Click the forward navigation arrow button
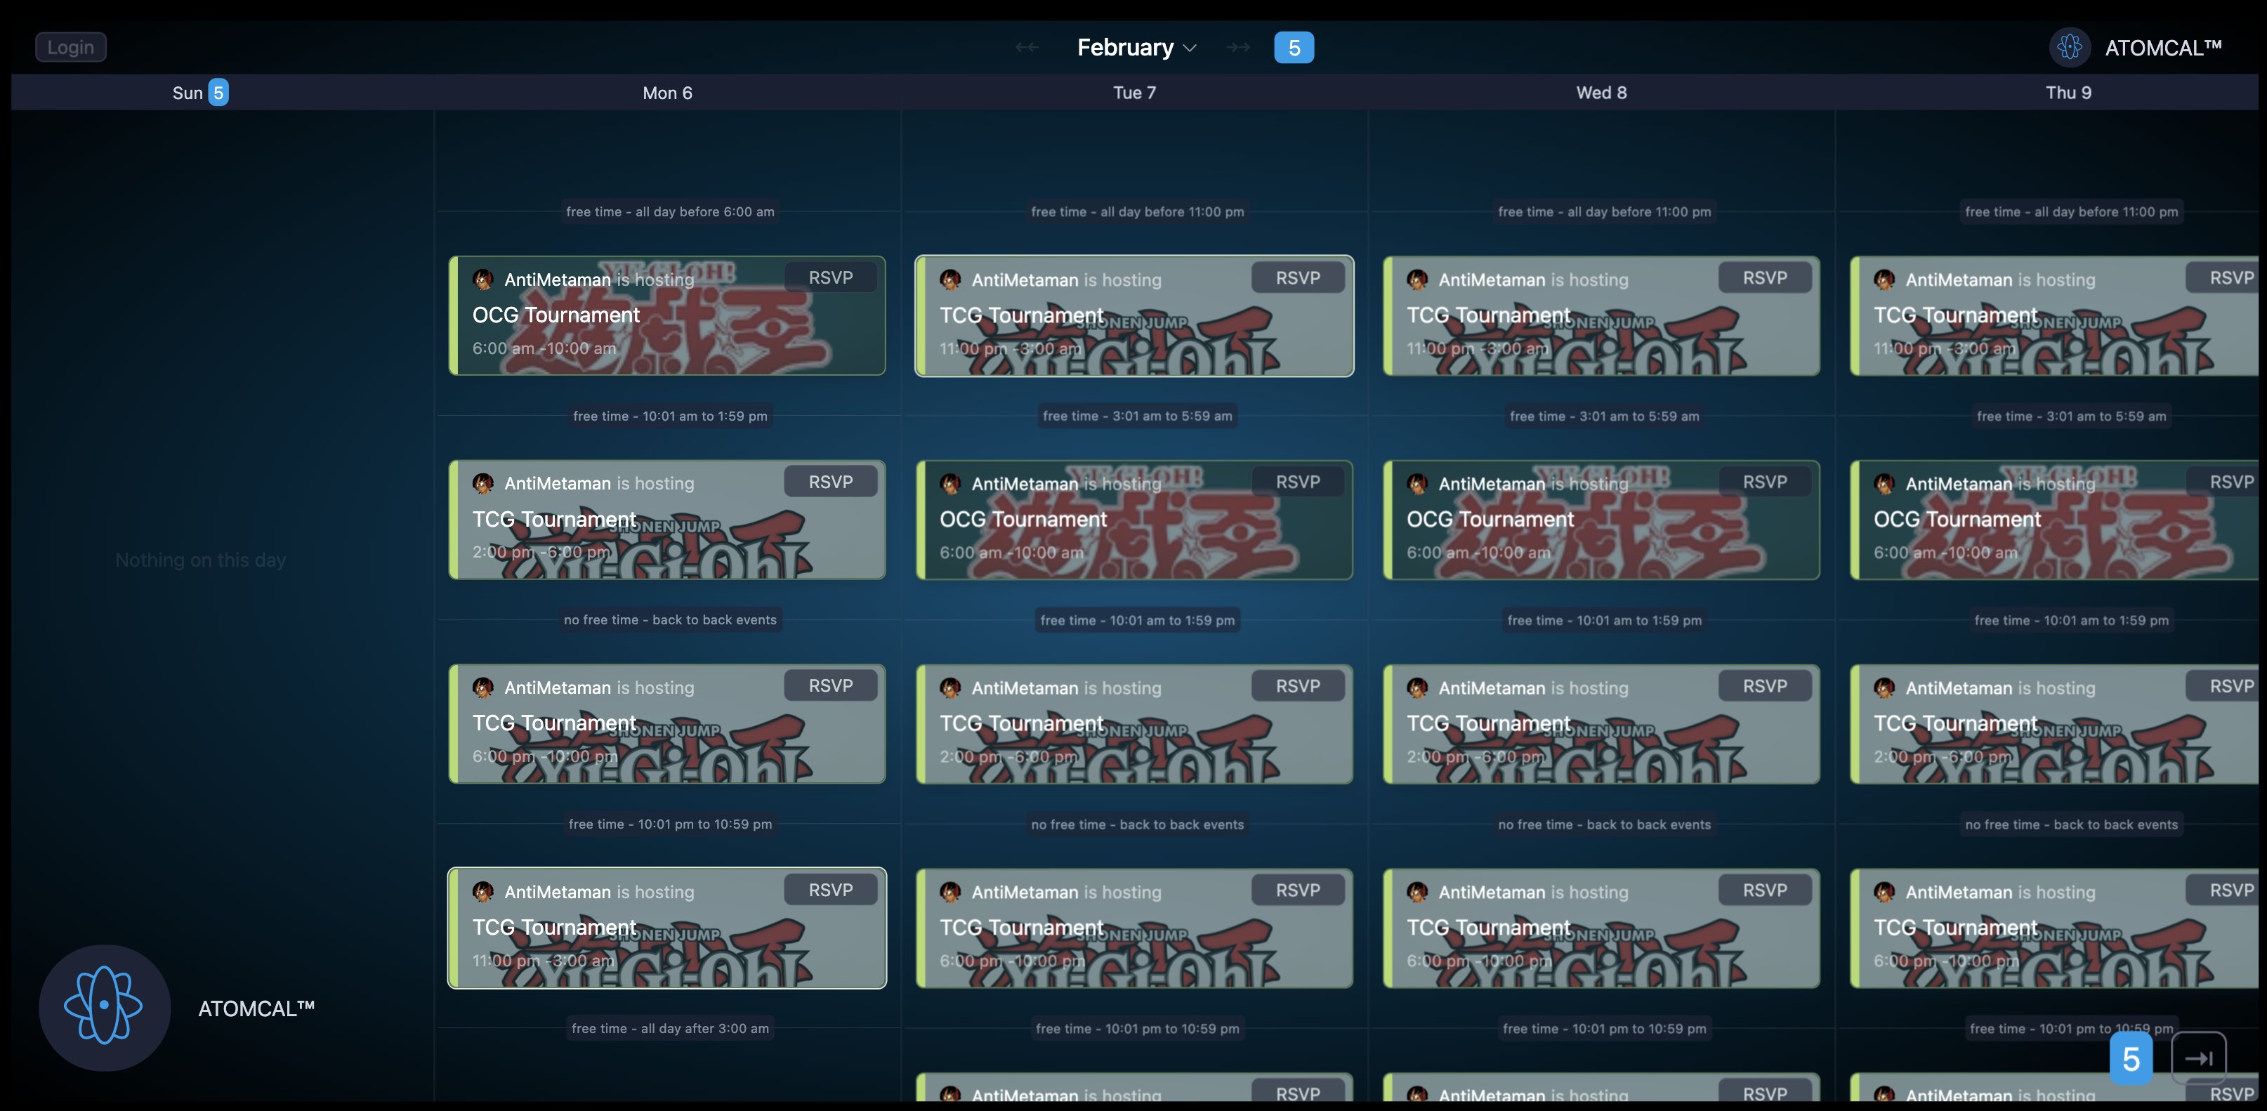The image size is (2267, 1111). point(1239,46)
